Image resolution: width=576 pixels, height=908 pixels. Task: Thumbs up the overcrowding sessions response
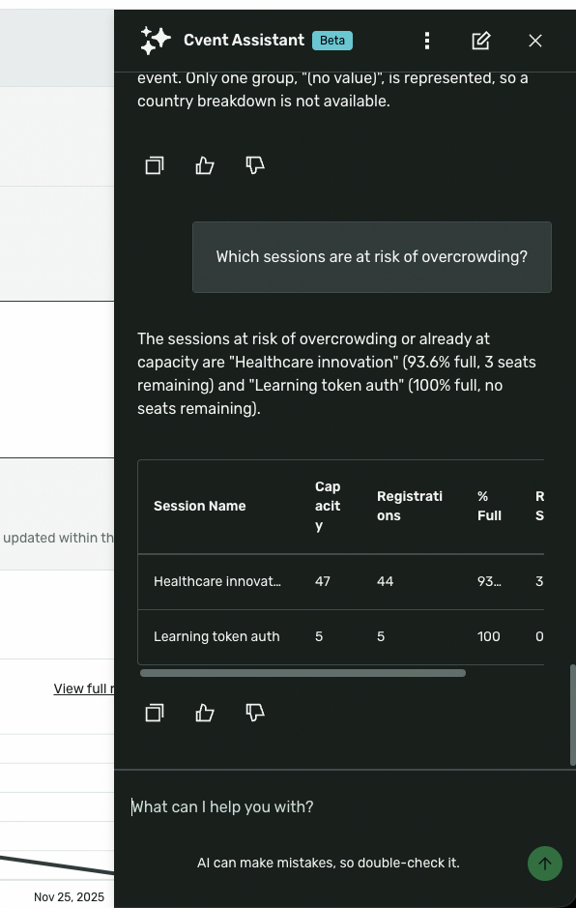coord(205,713)
